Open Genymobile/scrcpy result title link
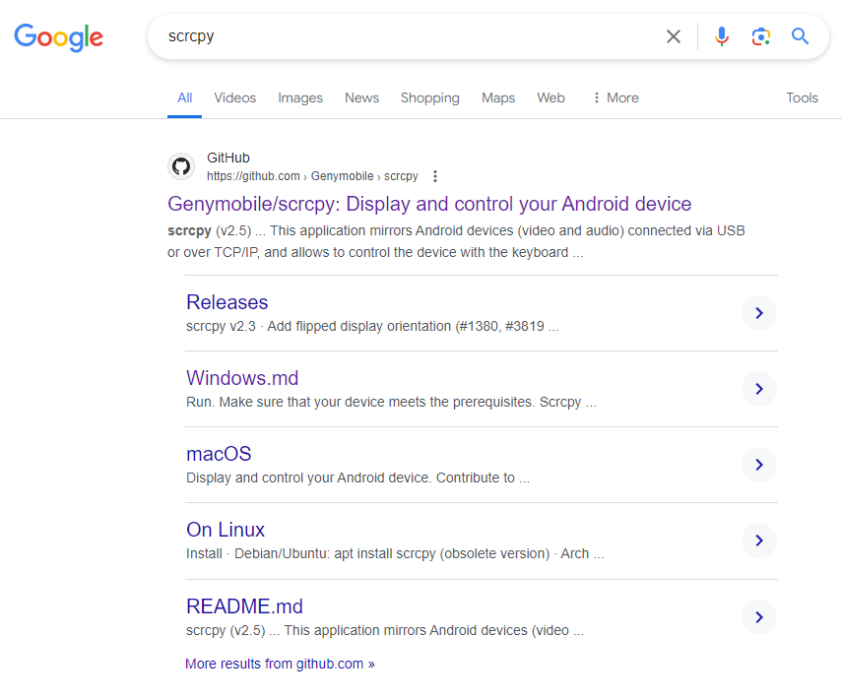The height and width of the screenshot is (700, 842). point(429,204)
